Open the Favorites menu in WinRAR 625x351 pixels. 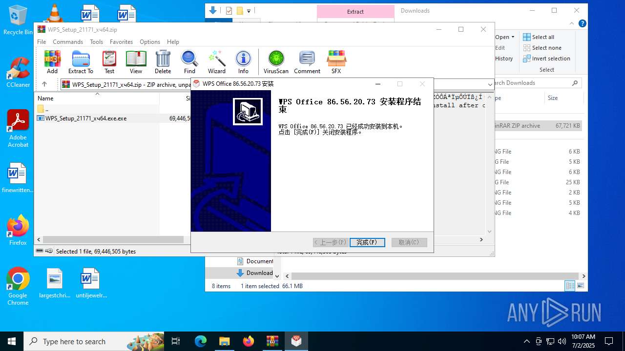point(121,42)
